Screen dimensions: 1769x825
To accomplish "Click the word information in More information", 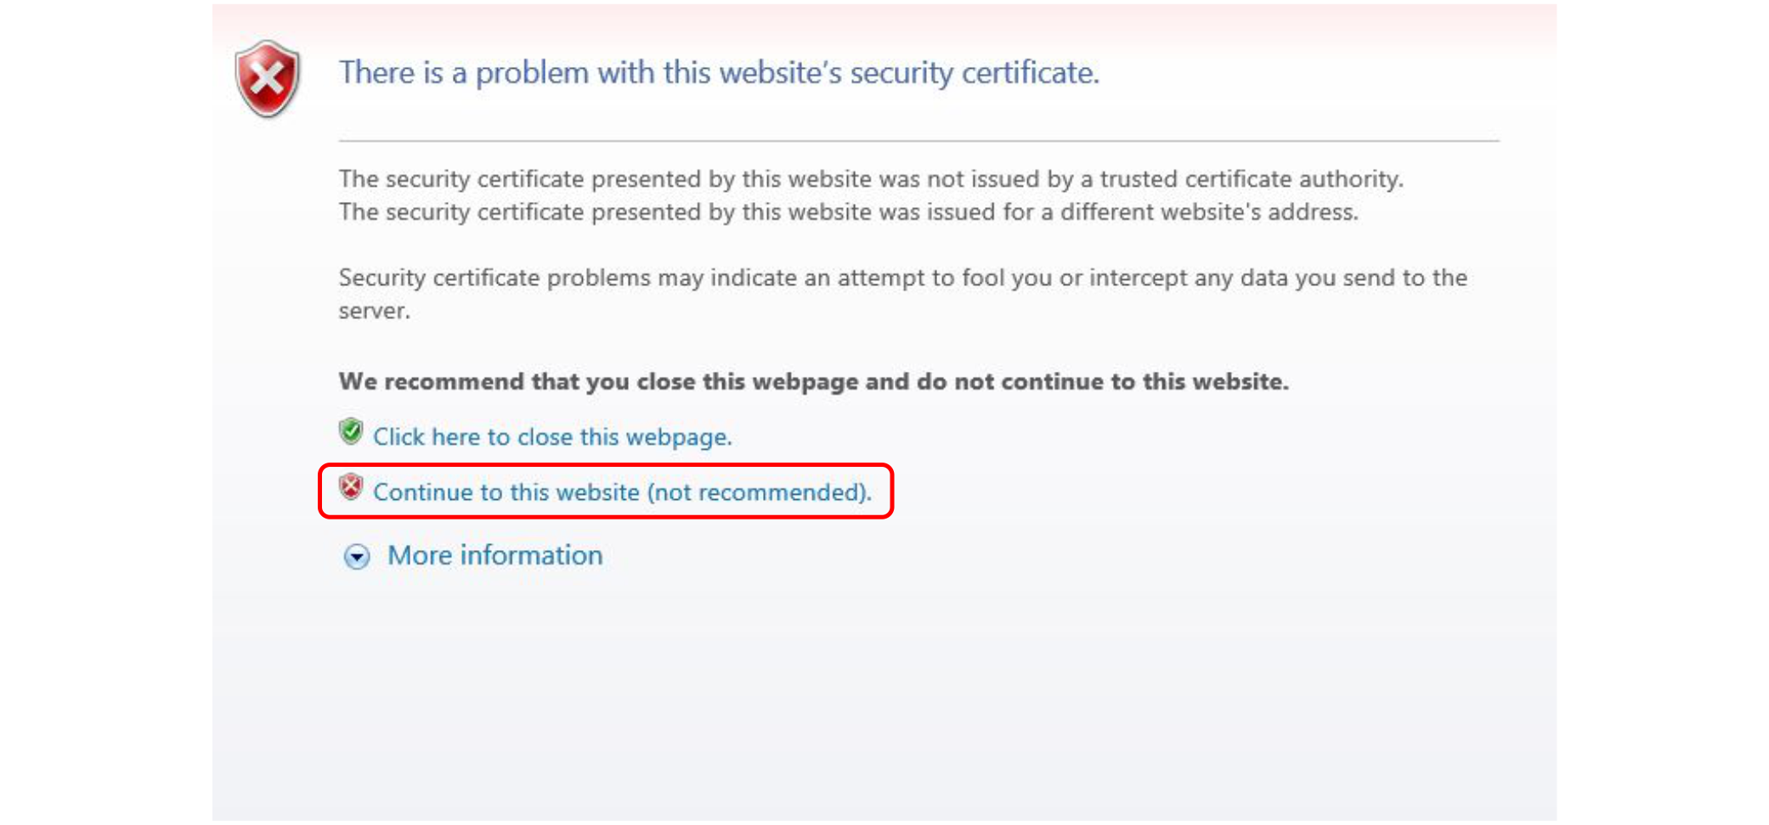I will click(x=532, y=555).
